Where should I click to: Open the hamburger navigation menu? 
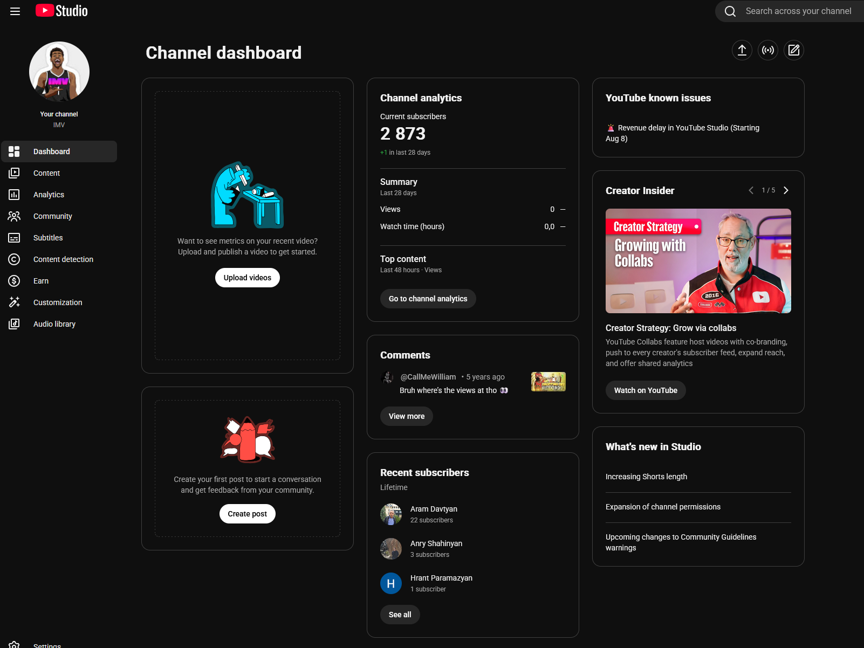point(15,11)
